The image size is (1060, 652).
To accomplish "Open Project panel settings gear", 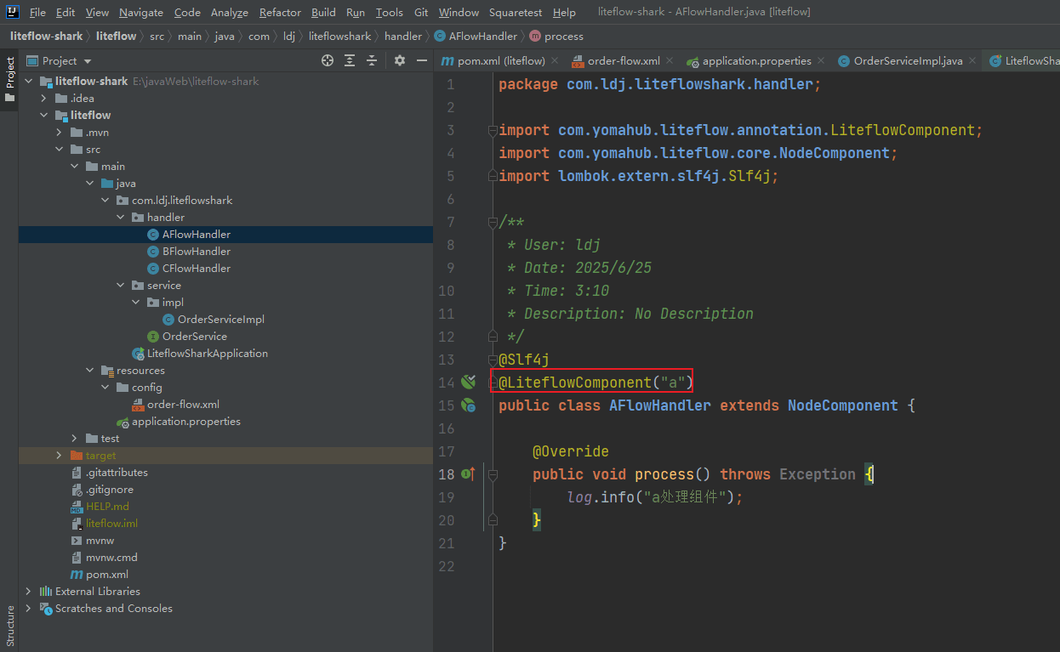I will 400,60.
